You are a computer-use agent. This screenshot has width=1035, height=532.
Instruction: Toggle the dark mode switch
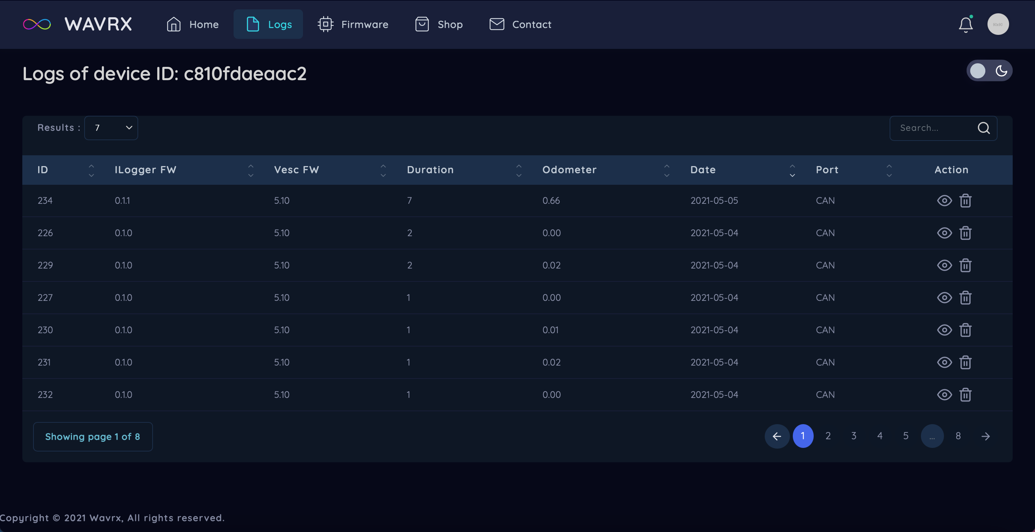(x=989, y=71)
